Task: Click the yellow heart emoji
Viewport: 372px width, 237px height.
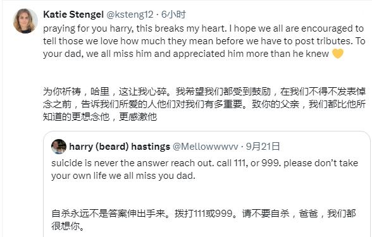Action: pyautogui.click(x=338, y=54)
